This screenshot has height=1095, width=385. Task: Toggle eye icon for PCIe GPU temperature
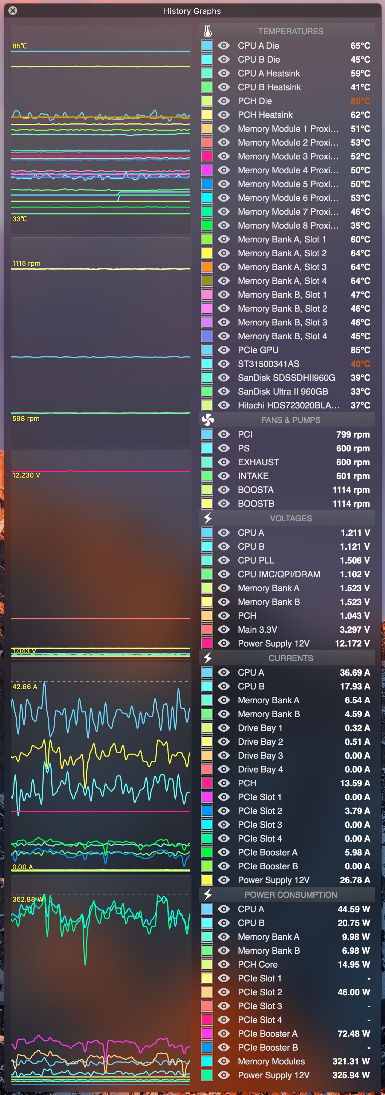(223, 350)
